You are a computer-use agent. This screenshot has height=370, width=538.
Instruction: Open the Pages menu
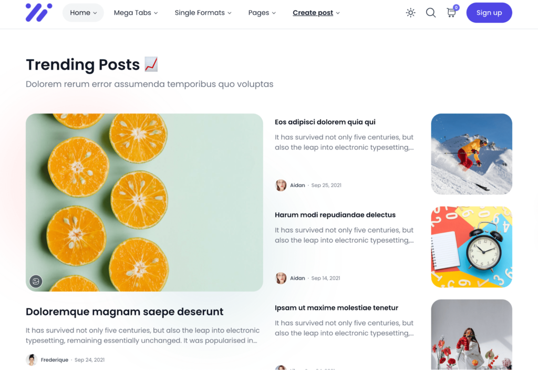(262, 13)
